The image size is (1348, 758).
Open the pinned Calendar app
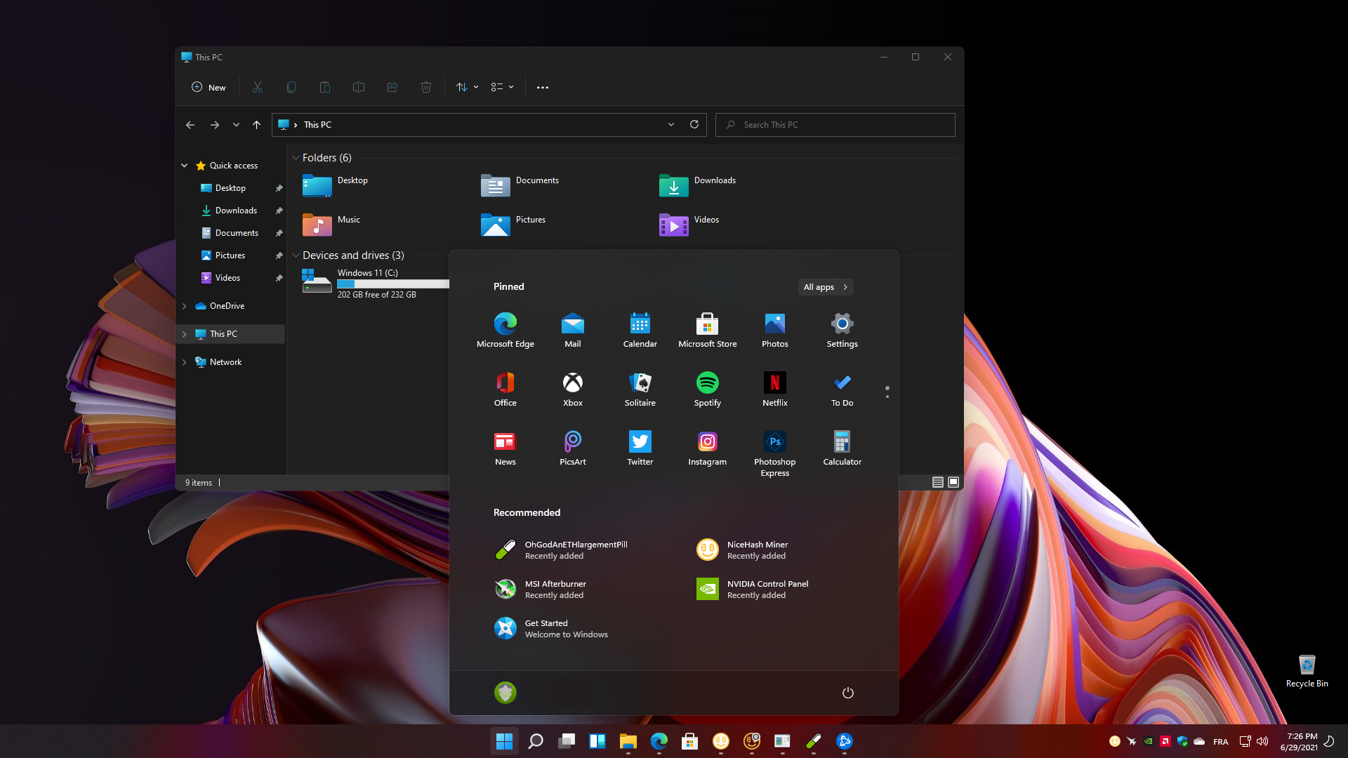pos(640,330)
